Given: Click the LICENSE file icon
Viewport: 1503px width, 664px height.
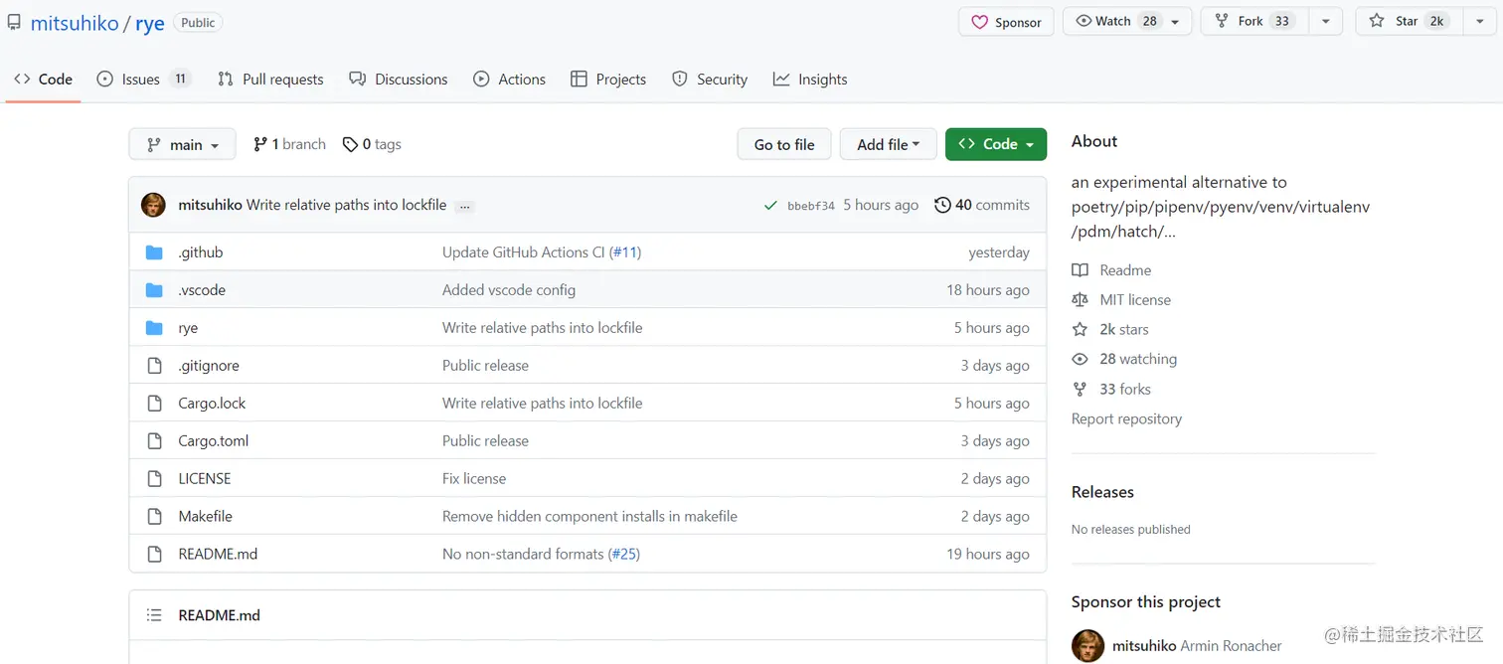Looking at the screenshot, I should pos(154,479).
